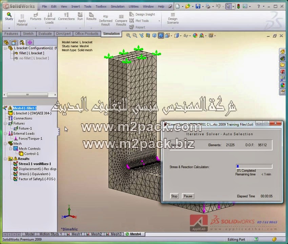Open the Design Library task pane icon
The width and height of the screenshot is (288, 244).
point(283,58)
